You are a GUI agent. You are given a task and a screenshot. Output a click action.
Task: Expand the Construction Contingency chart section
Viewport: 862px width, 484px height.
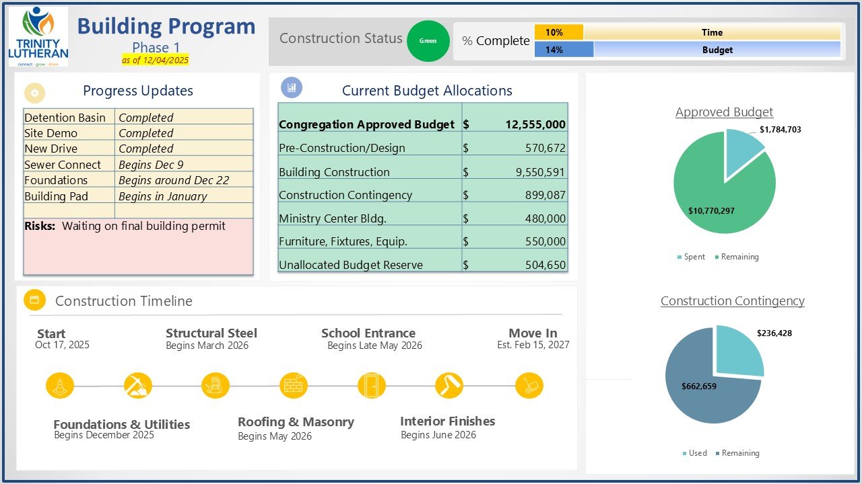[x=731, y=300]
